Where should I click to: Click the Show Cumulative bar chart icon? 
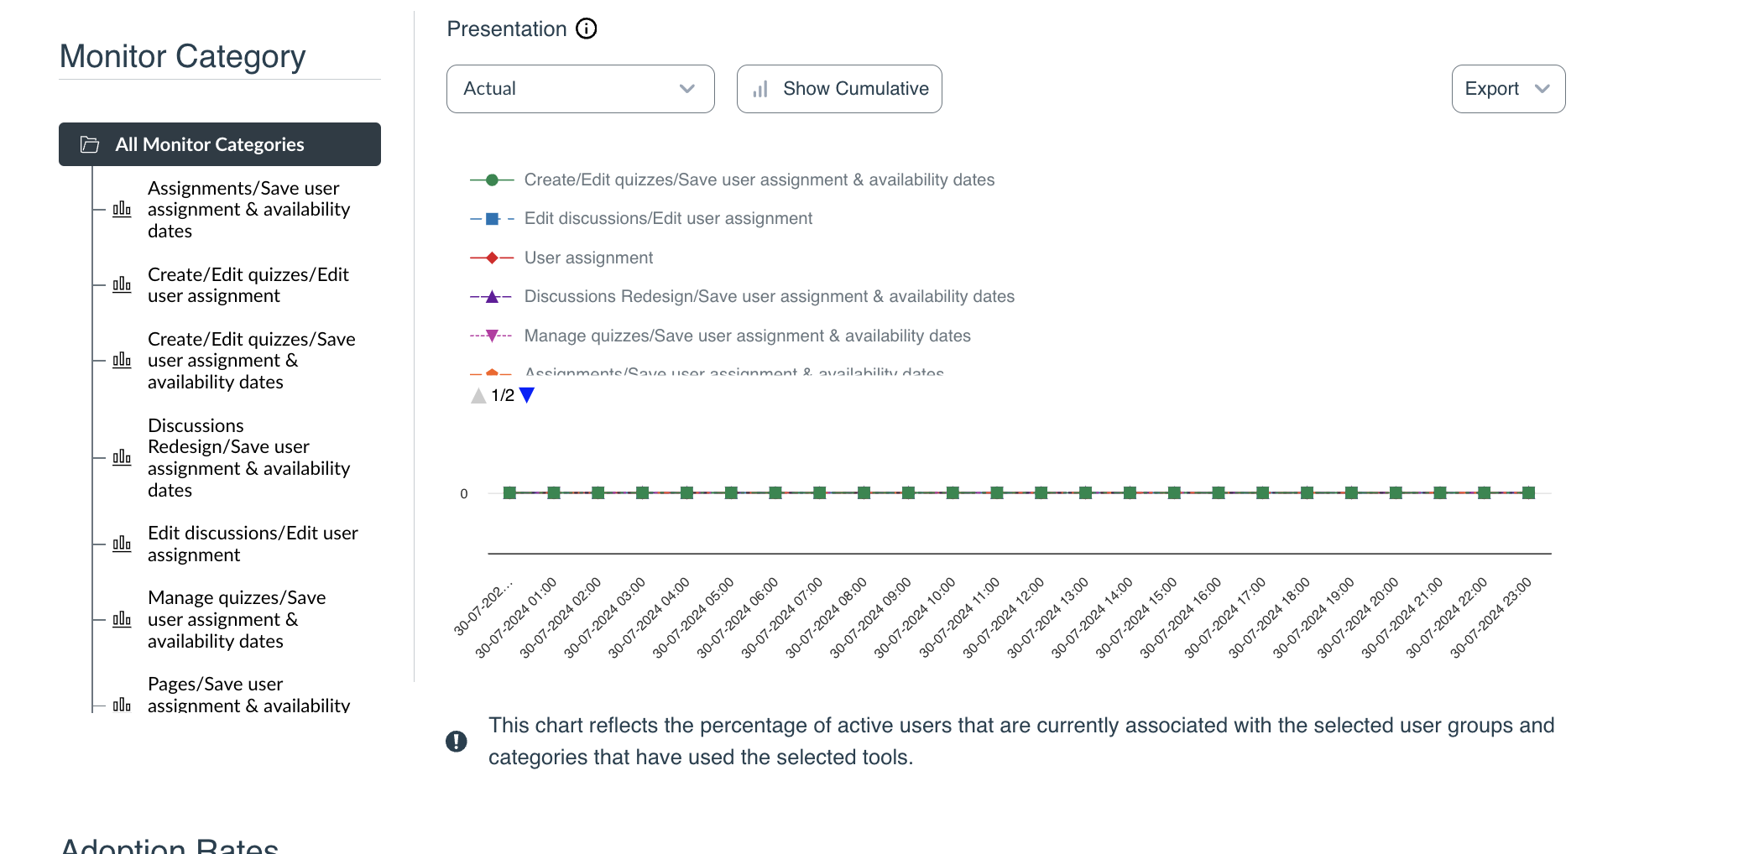[x=760, y=90]
